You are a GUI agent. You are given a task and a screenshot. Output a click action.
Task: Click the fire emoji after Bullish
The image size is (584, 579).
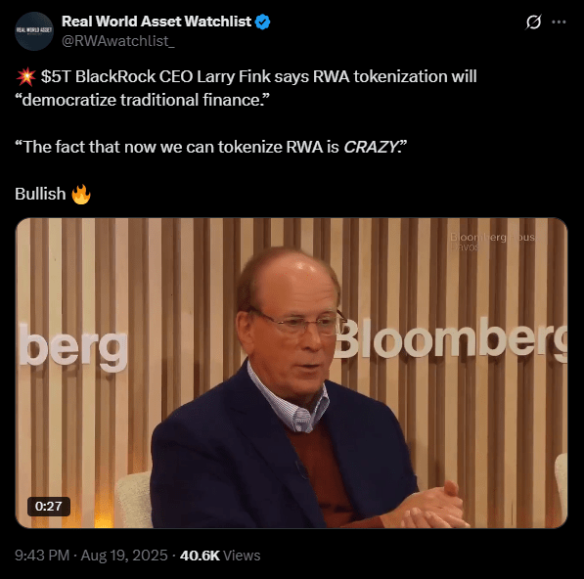[x=81, y=195]
